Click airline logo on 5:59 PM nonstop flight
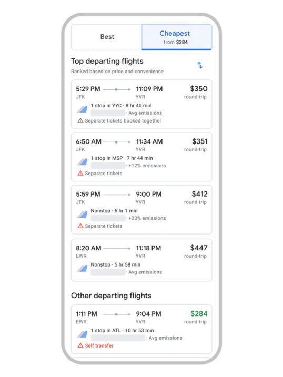This screenshot has height=377, width=283. tap(82, 215)
